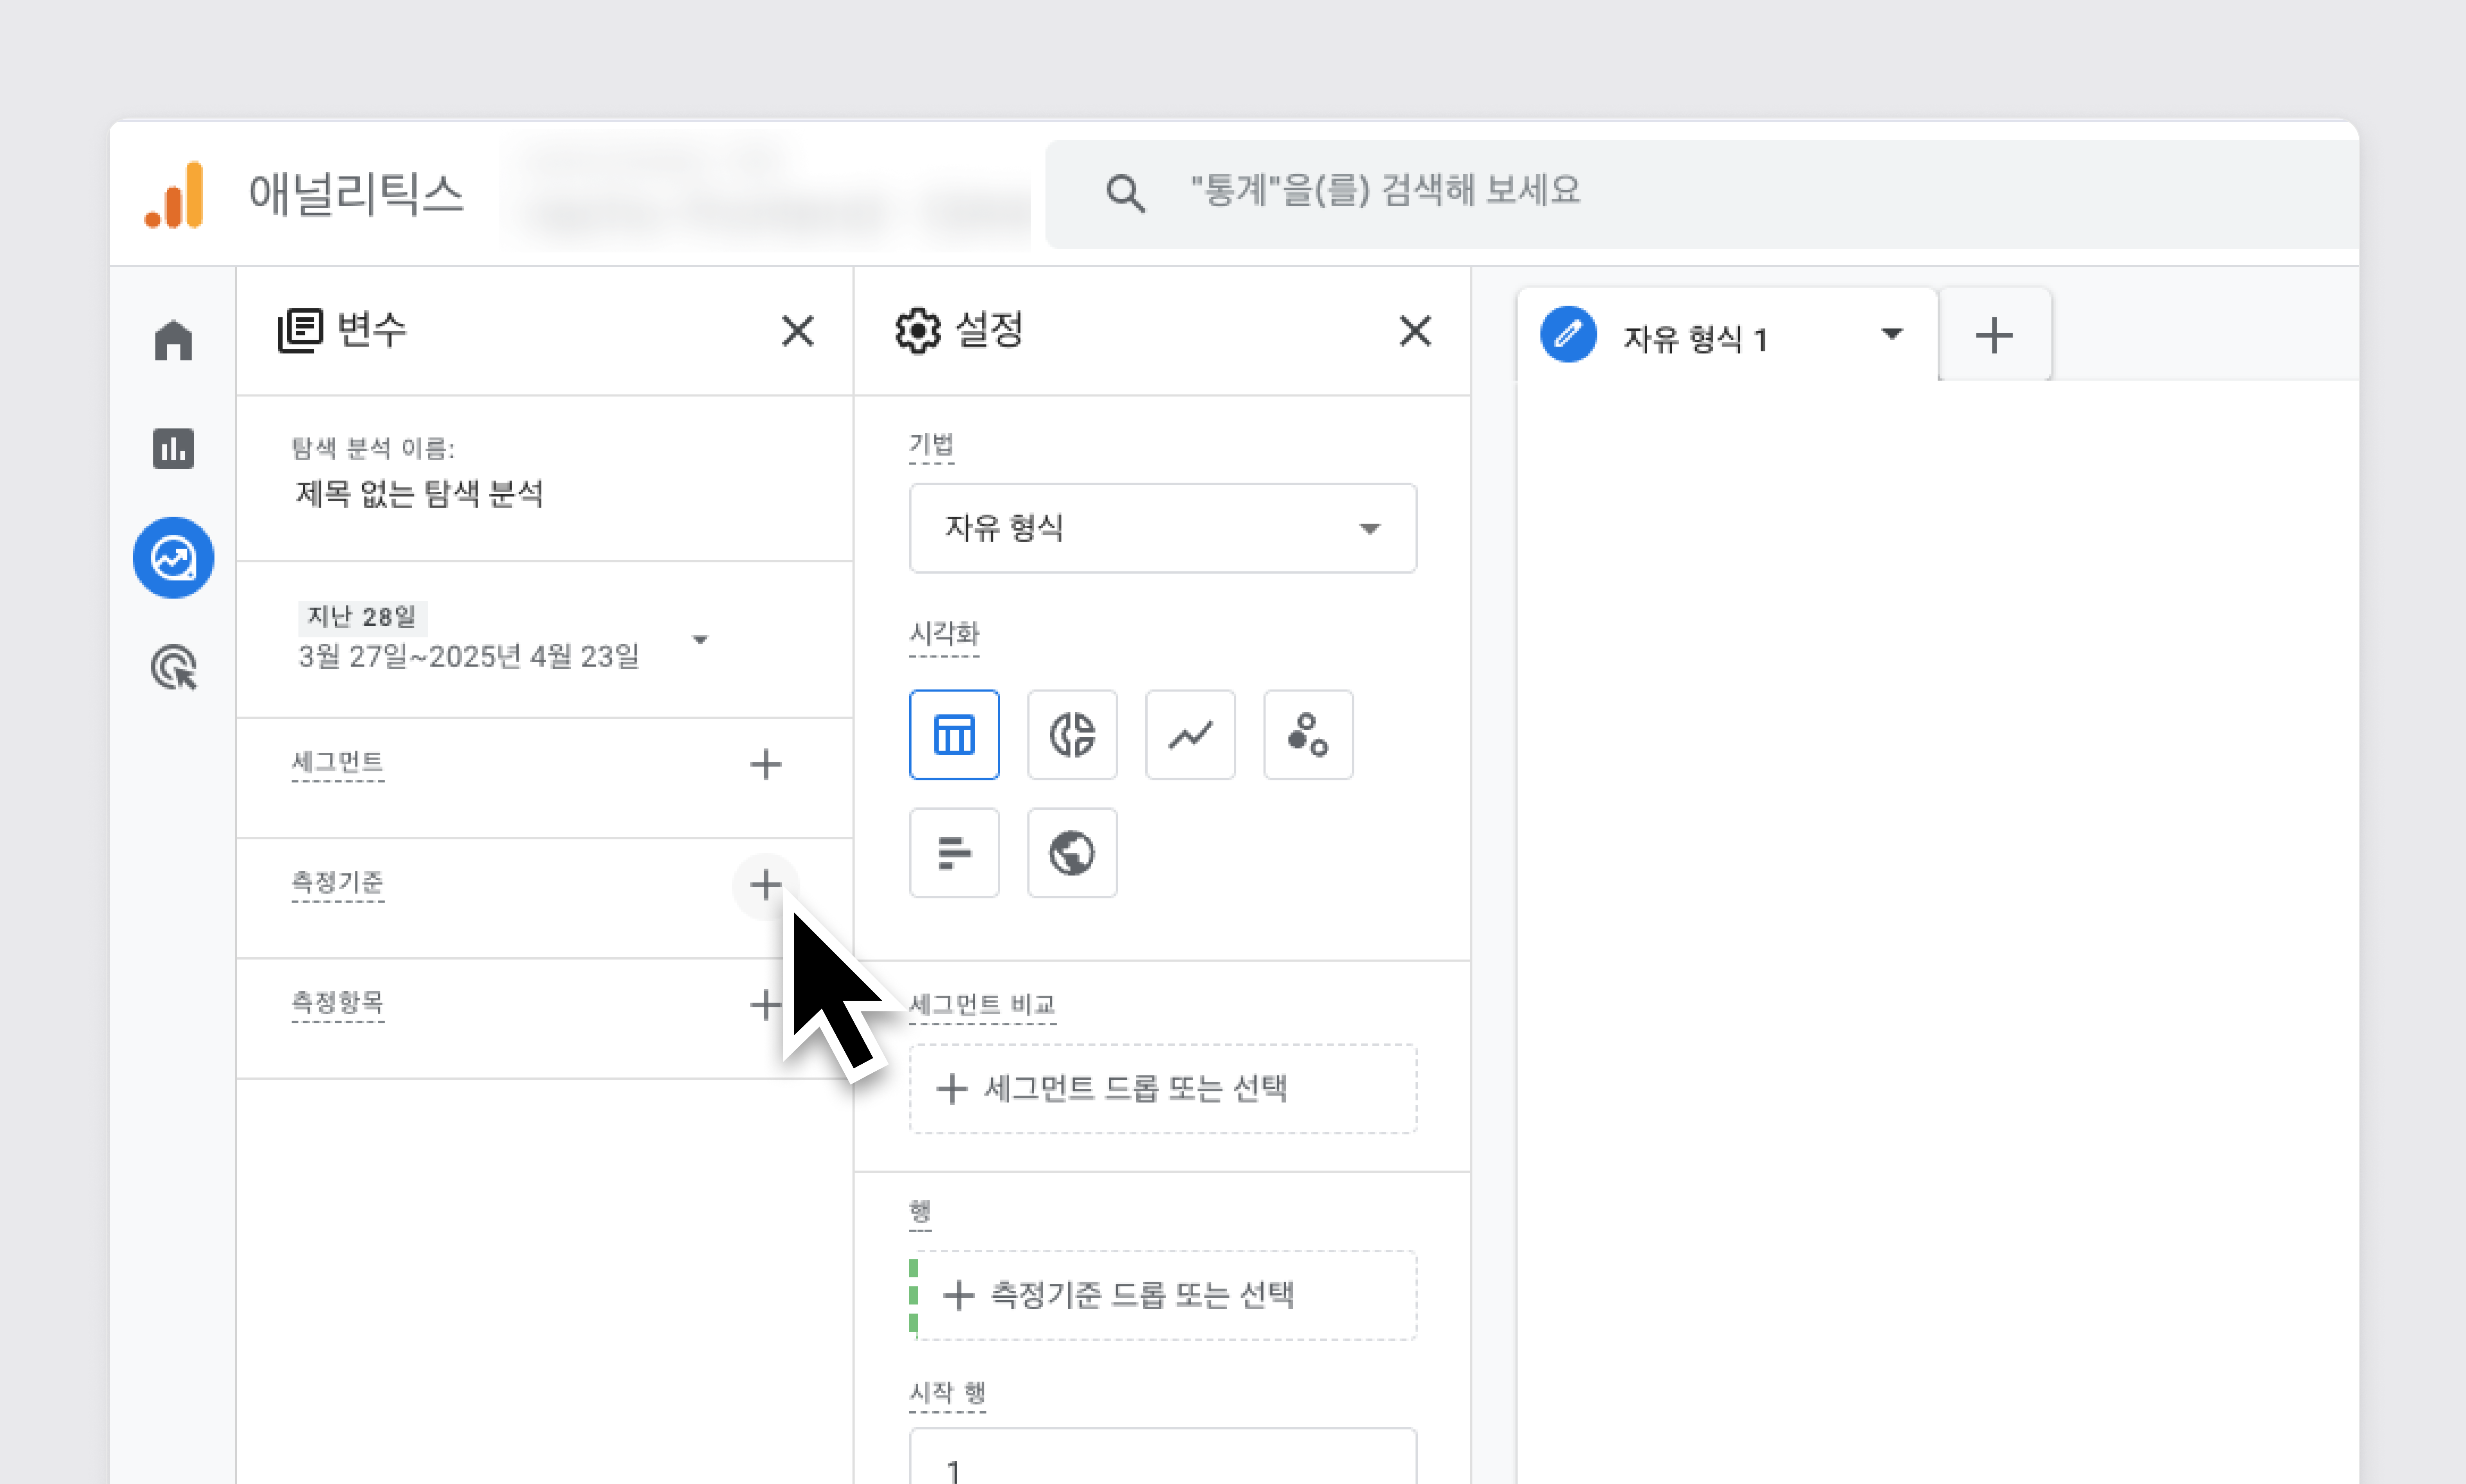
Task: Select horizontal bar chart visualization icon
Action: (953, 853)
